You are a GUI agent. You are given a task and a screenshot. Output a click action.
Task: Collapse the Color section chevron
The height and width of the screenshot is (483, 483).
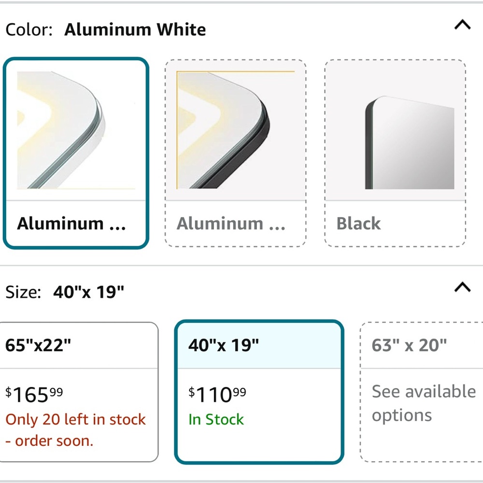coord(462,25)
